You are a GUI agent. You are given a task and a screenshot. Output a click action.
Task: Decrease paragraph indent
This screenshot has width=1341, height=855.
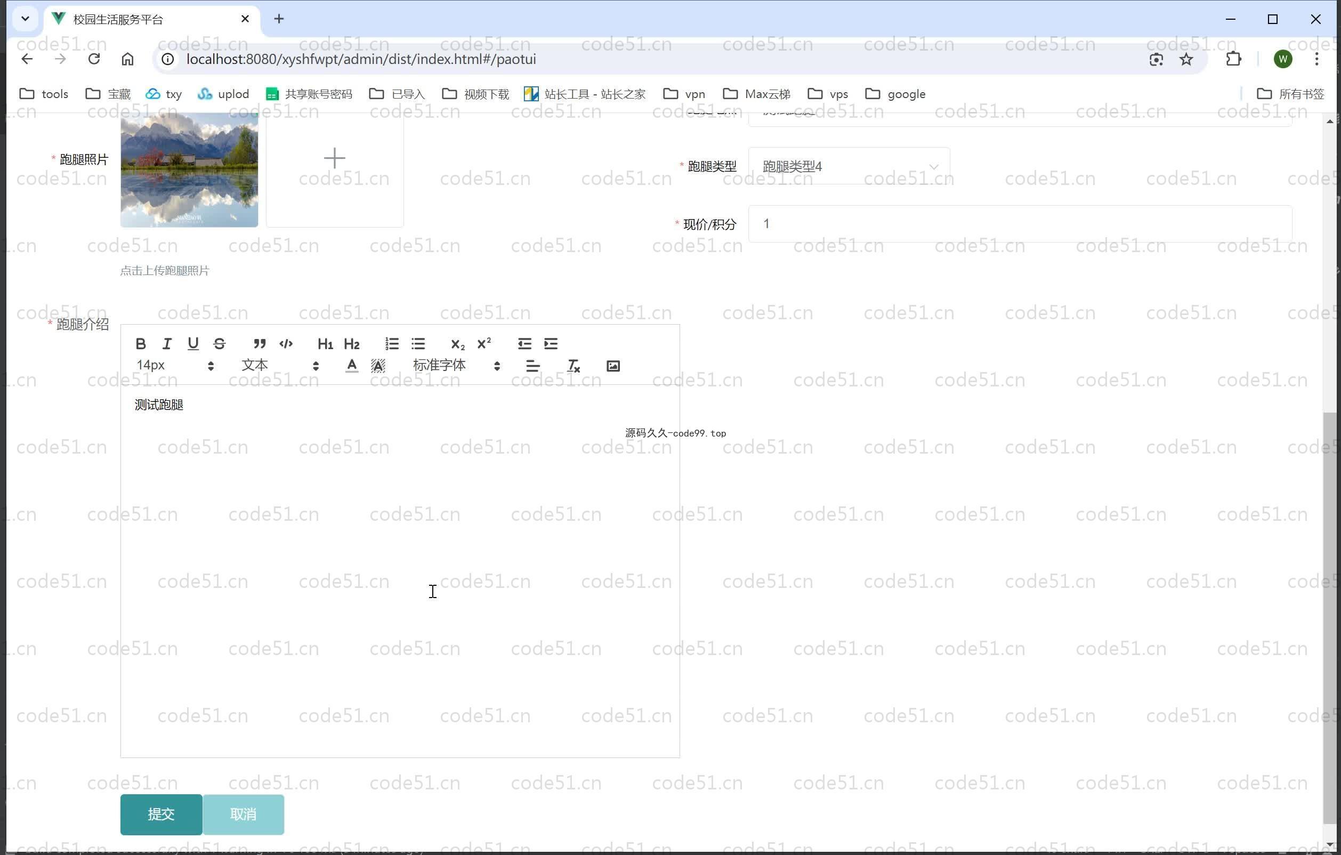coord(524,344)
